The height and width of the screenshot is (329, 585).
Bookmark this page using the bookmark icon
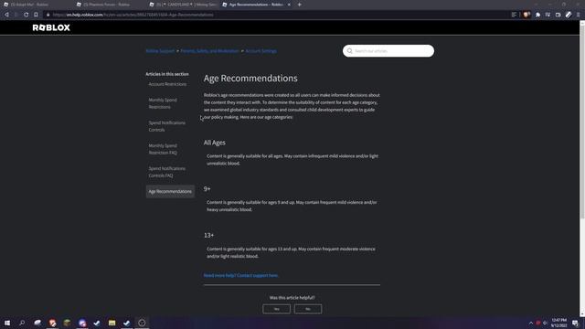(x=36, y=15)
